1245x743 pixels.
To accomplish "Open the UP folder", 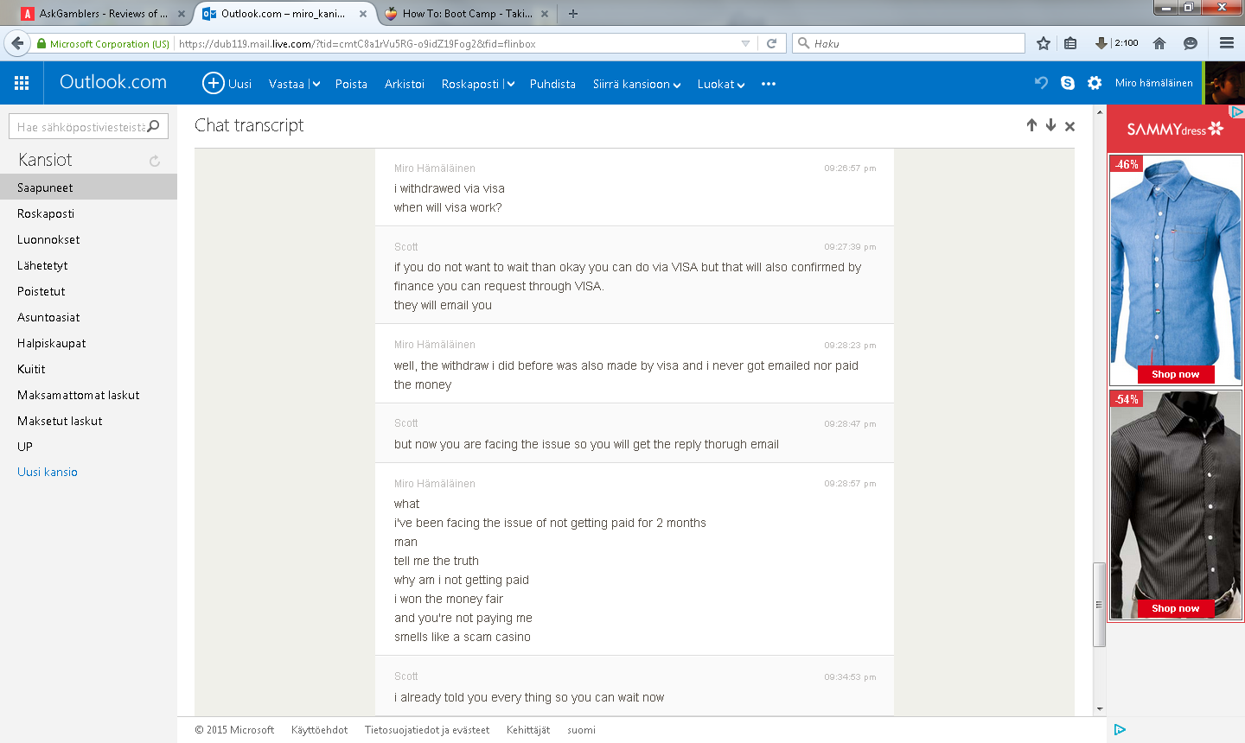I will point(88,447).
